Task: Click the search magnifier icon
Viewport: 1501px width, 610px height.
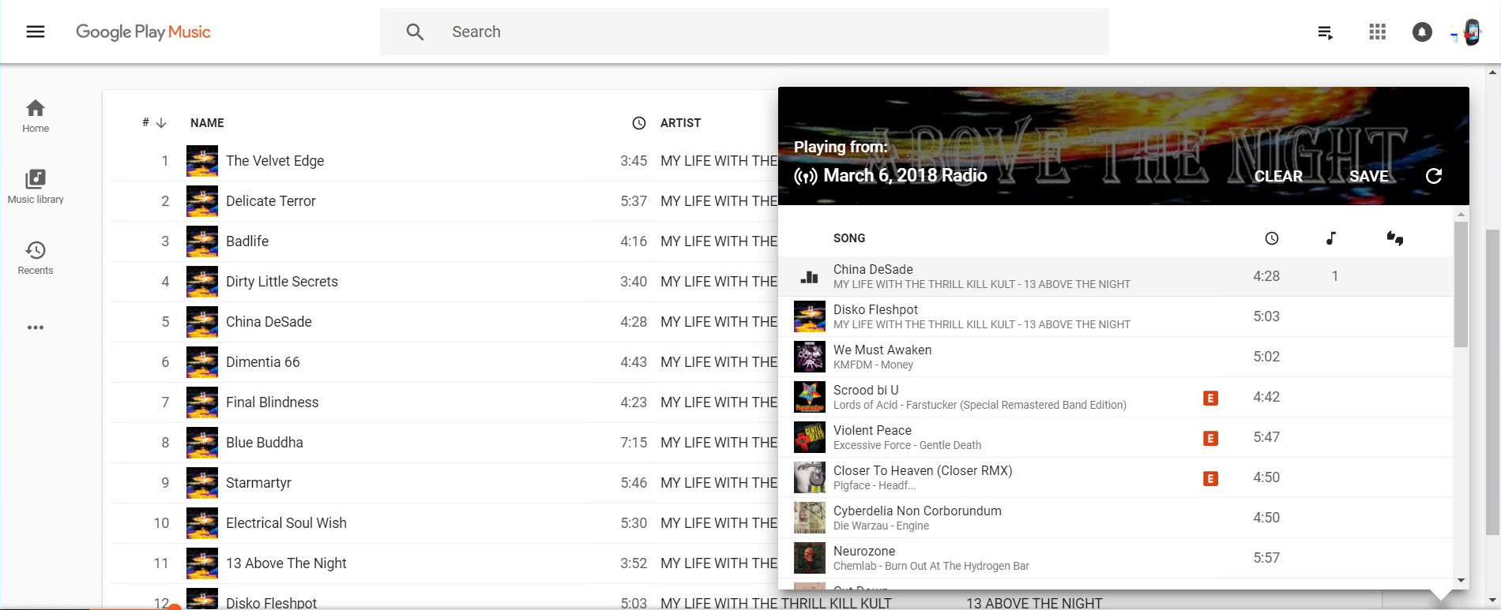Action: 415,32
